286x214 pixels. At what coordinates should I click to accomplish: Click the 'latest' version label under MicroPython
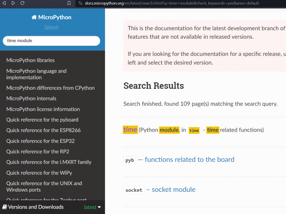[51, 27]
